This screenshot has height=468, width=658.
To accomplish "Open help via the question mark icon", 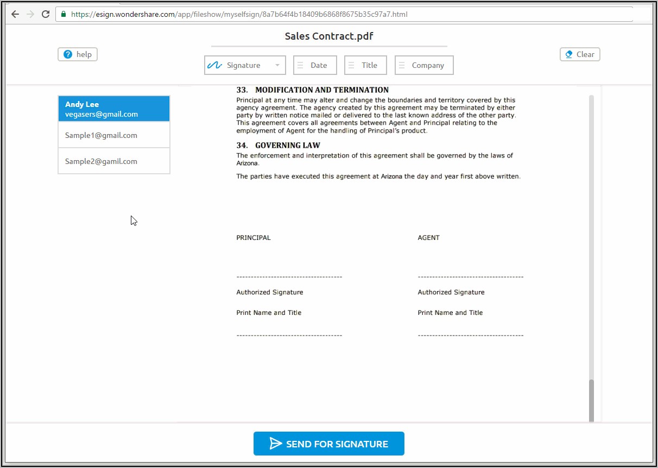I will point(68,54).
